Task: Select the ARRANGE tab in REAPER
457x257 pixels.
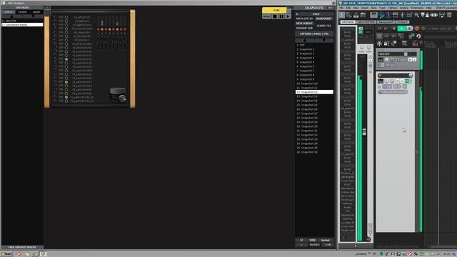Action: [x=348, y=22]
